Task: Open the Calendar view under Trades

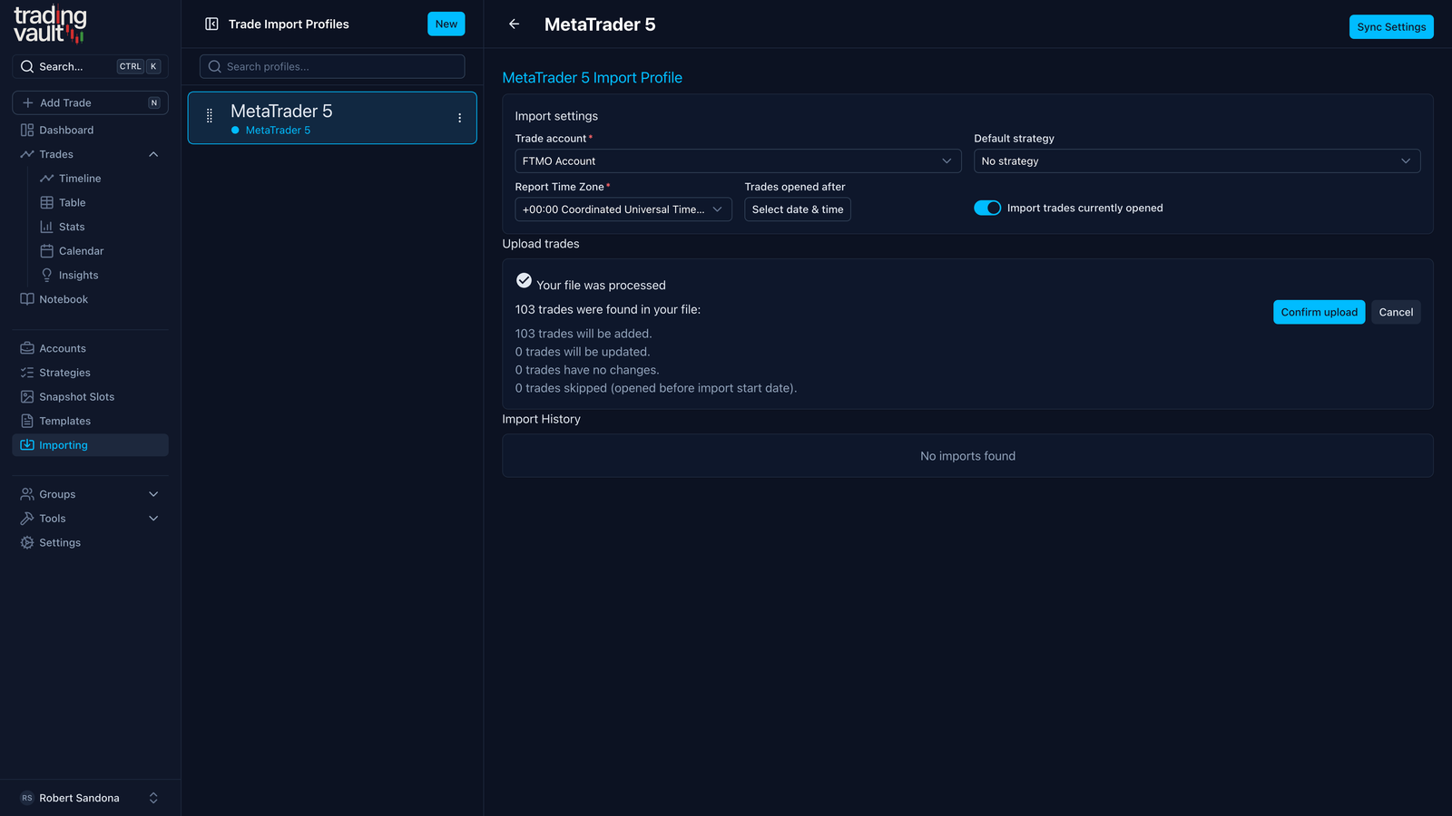Action: pyautogui.click(x=81, y=251)
